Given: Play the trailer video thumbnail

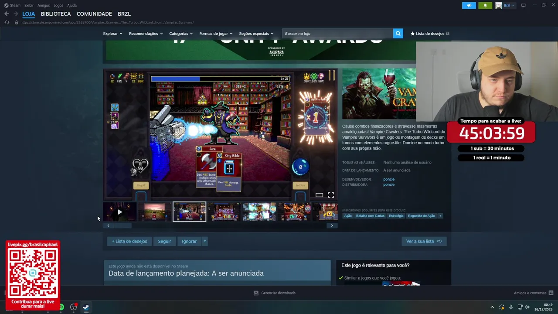Looking at the screenshot, I should click(x=120, y=212).
